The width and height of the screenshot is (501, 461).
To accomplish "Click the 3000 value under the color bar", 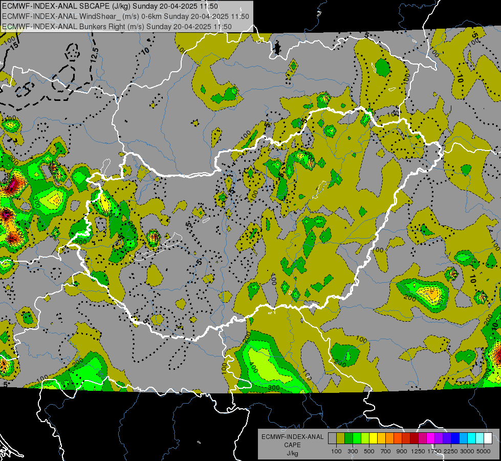I will [x=467, y=451].
